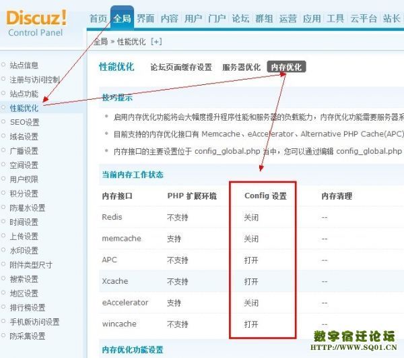Click the 内存清理 column header

point(337,196)
